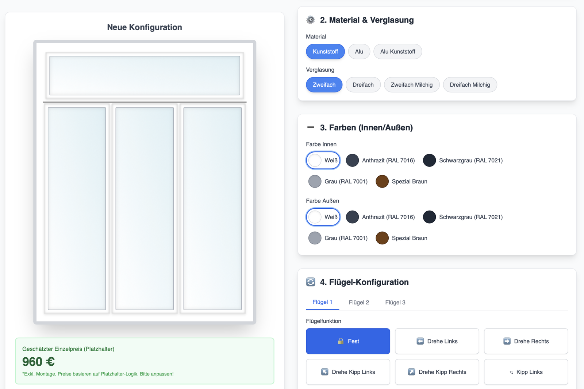Click the small icon on Kipp Links
This screenshot has width=584, height=389.
[x=511, y=372]
